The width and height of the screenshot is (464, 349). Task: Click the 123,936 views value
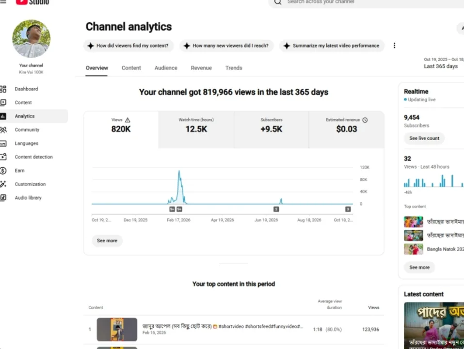[370, 330]
